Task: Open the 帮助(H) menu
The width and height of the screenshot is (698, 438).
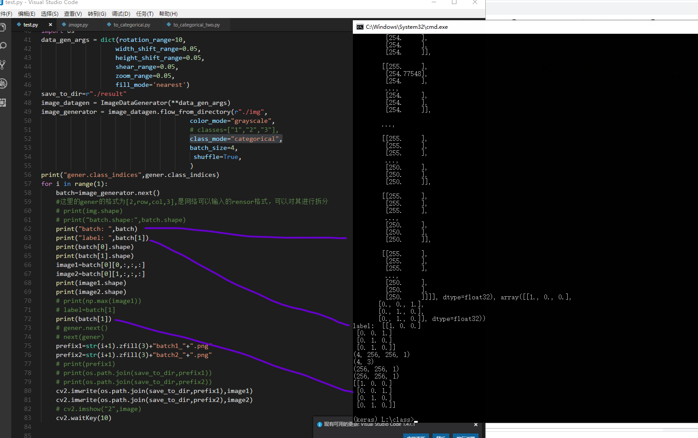Action: click(x=168, y=14)
